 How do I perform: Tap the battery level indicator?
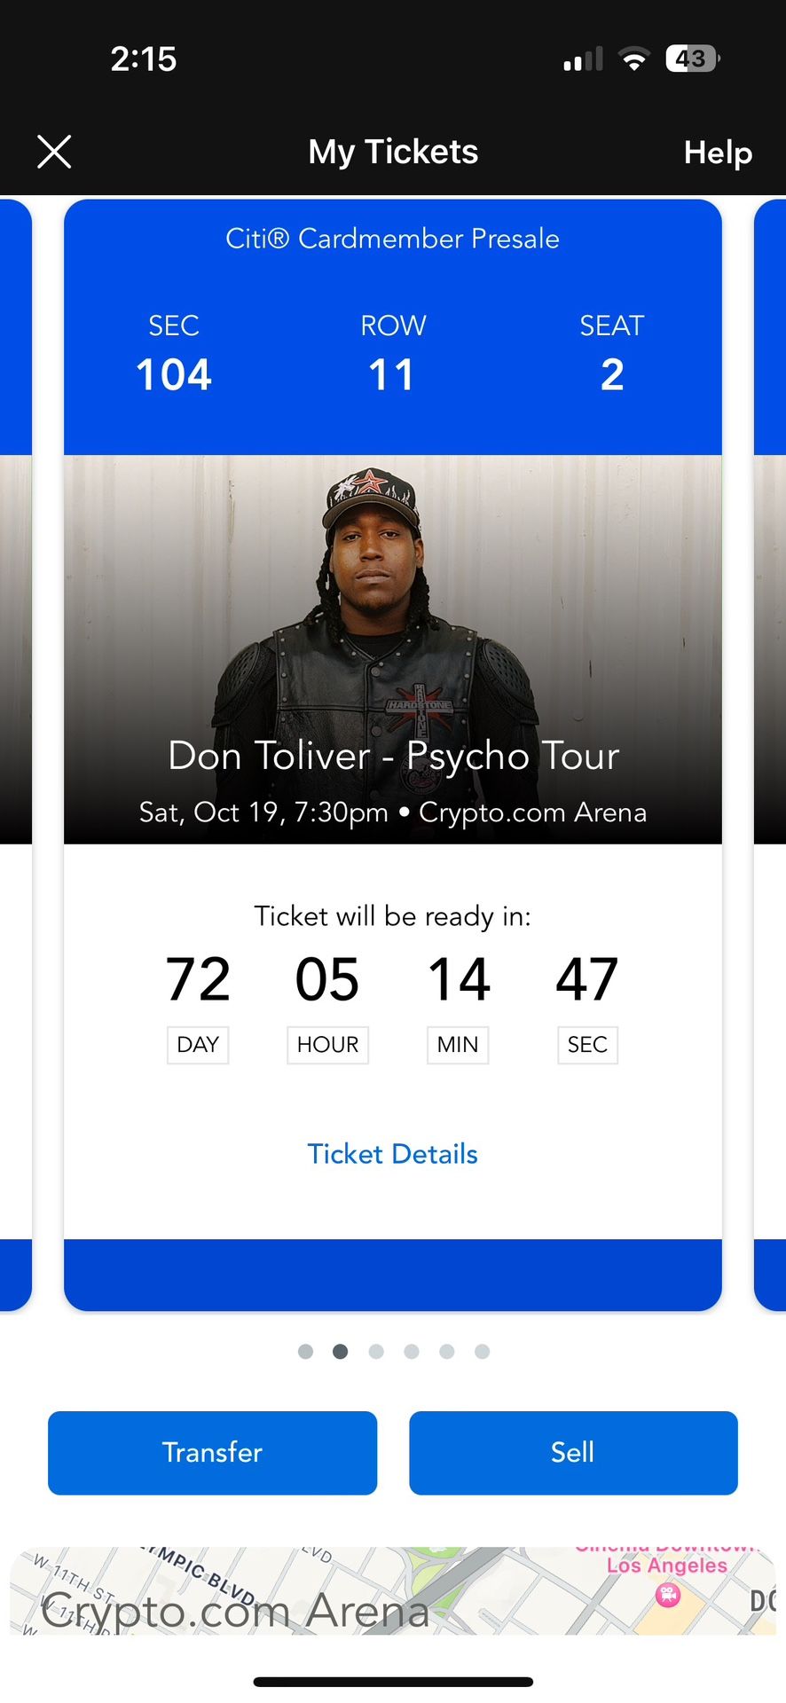pos(691,59)
